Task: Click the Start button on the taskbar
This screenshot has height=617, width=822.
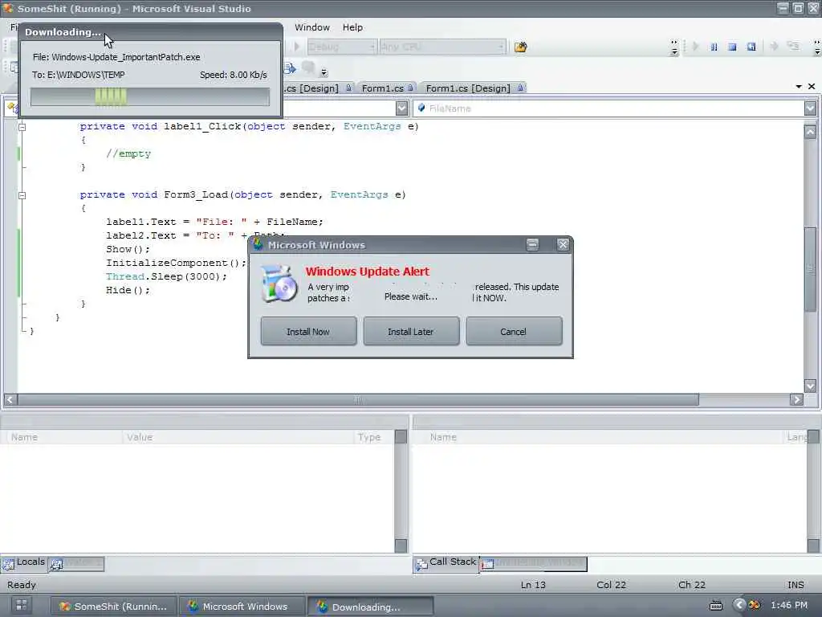Action: (x=22, y=606)
